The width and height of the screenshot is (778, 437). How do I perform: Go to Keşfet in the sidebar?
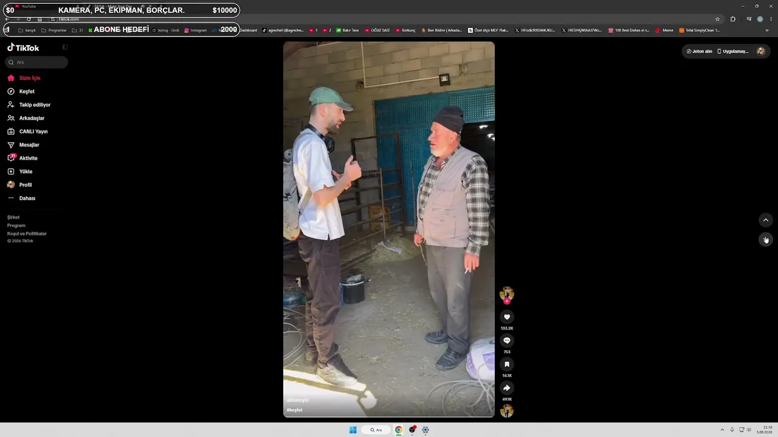21,92
